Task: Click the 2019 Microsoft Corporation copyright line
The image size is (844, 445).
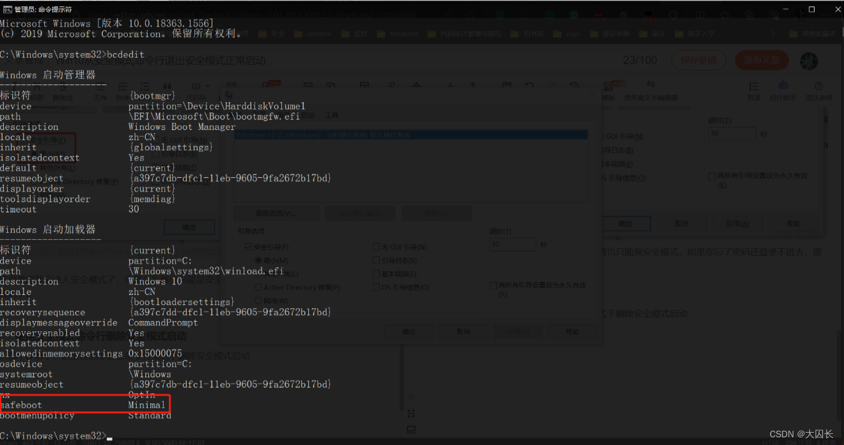Action: point(121,34)
